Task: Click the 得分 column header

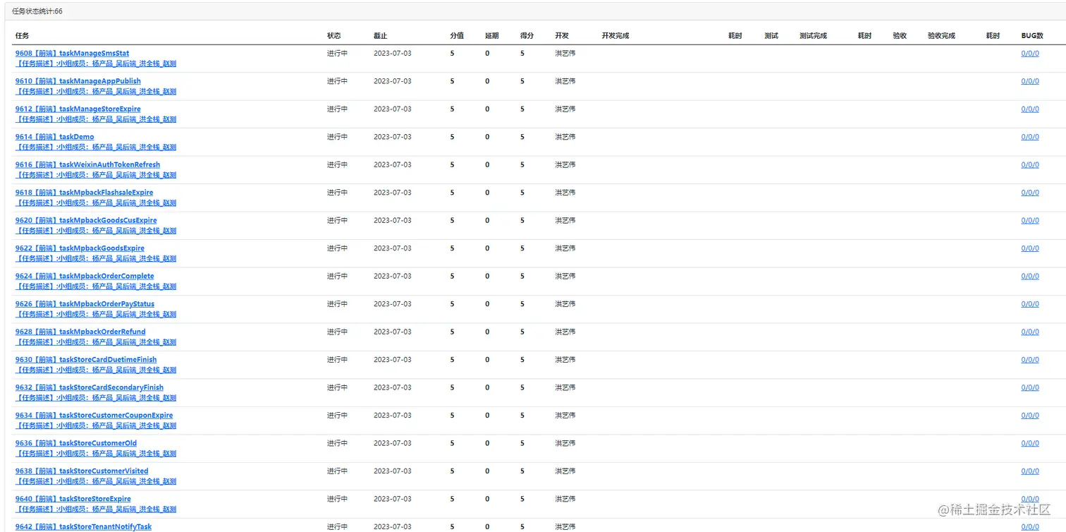Action: 527,36
